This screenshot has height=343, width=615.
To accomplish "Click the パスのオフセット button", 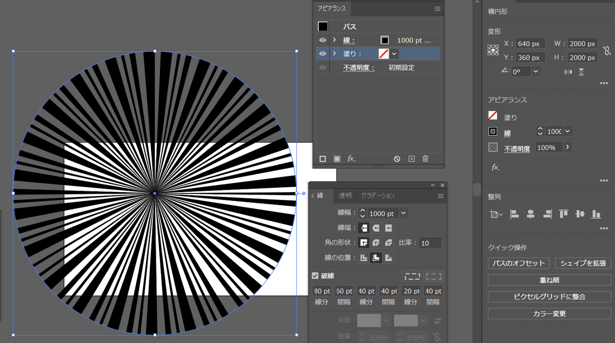I will pos(518,263).
